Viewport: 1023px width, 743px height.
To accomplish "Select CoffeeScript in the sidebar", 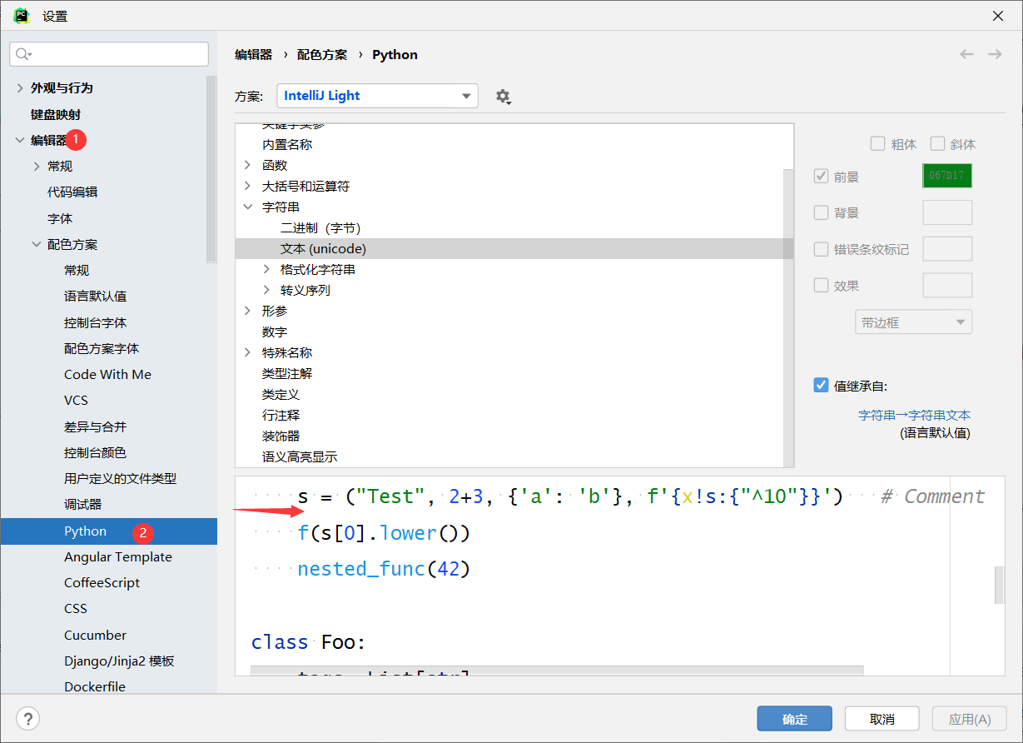I will (x=102, y=582).
